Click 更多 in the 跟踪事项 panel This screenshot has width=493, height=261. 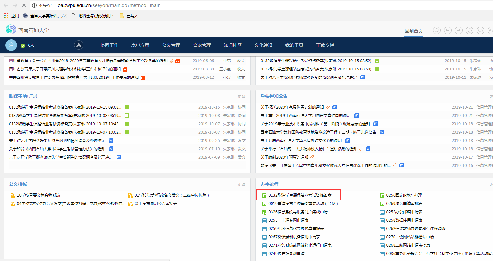(241, 96)
